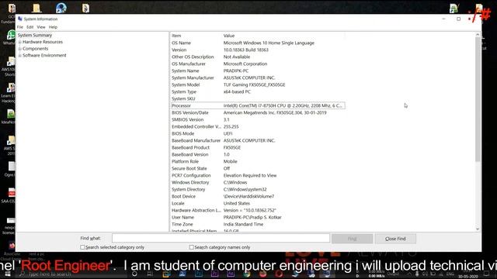497x279 pixels.
Task: Select the Time Zone row
Action: tap(258, 224)
